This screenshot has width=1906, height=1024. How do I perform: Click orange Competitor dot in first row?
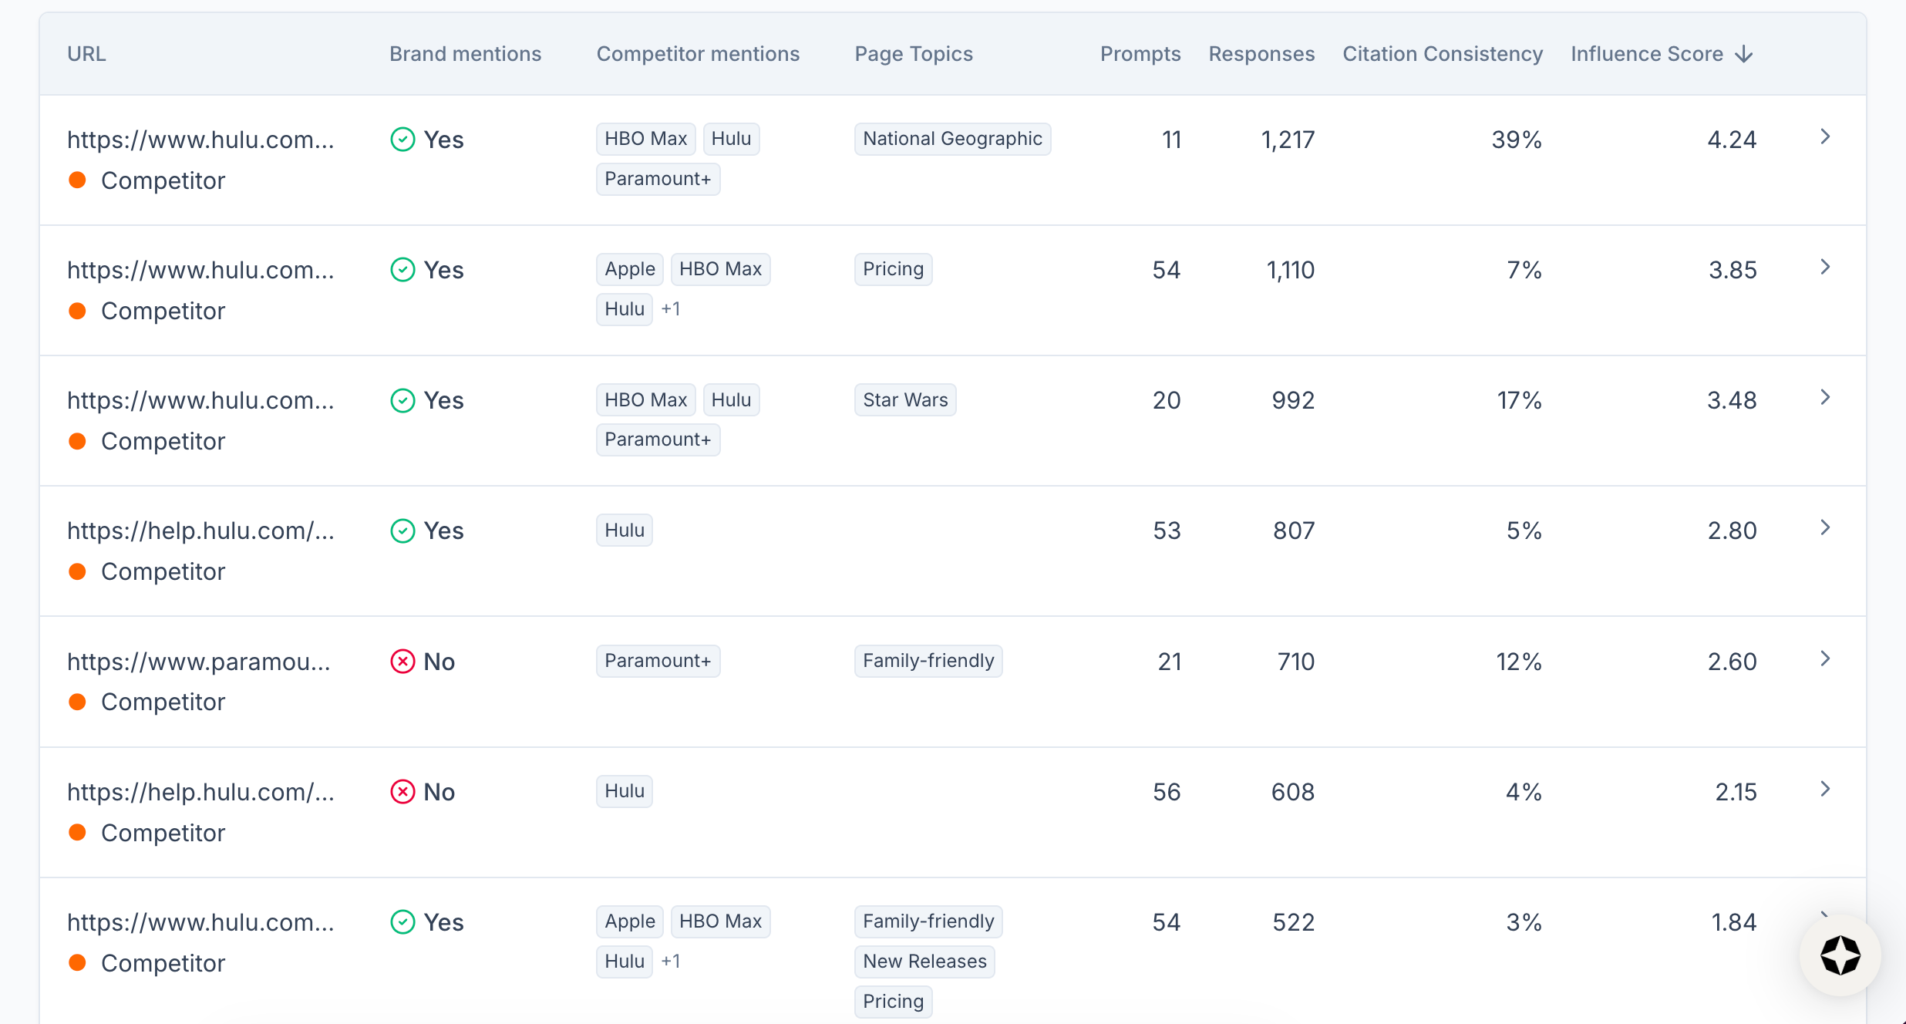77,180
